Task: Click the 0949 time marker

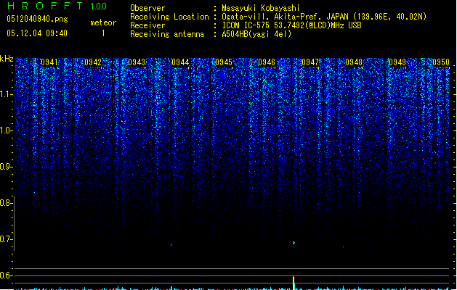Action: click(397, 62)
